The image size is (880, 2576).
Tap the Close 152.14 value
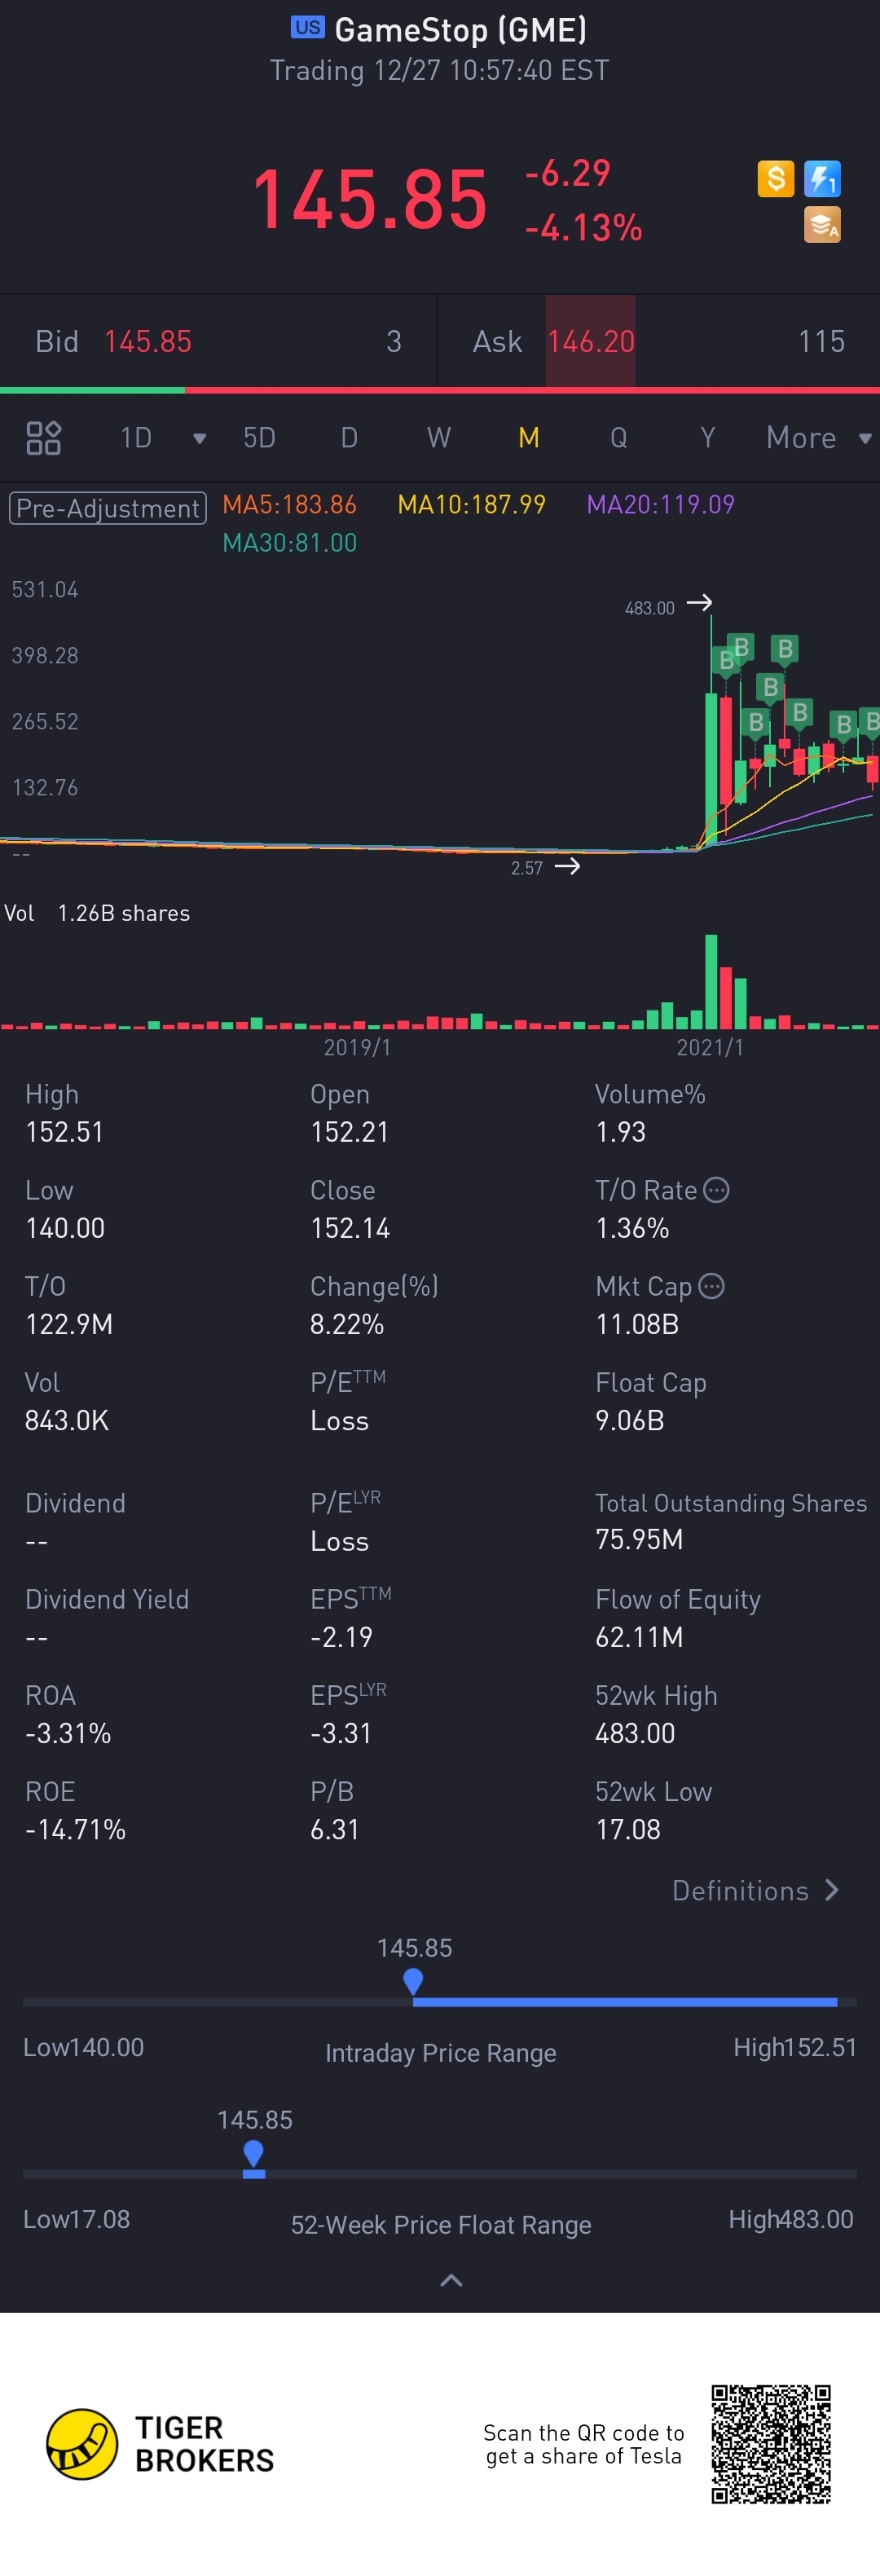[x=350, y=1228]
